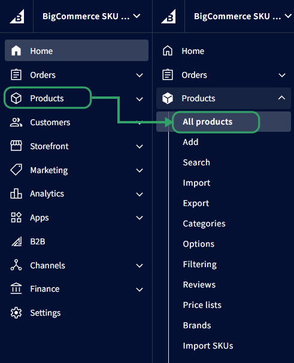Collapse the expanded Products menu chevron

tap(281, 98)
